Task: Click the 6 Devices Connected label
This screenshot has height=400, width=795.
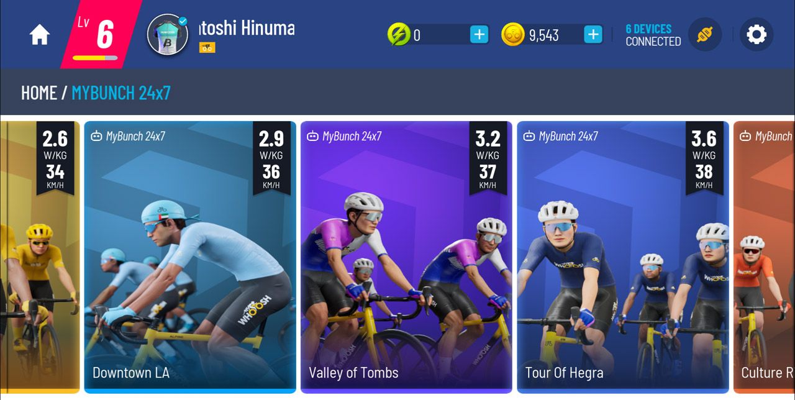Action: pos(653,35)
